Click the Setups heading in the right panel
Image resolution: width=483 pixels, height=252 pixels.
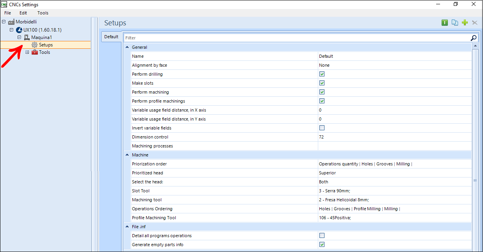tap(115, 23)
